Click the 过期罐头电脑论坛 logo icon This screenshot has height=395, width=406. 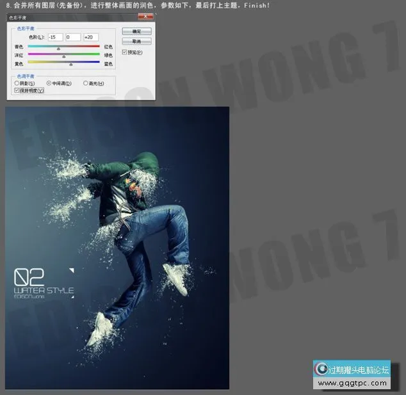321,369
